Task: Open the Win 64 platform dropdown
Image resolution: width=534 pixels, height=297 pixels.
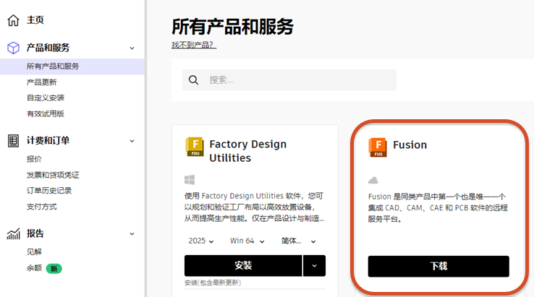Action: click(x=247, y=241)
